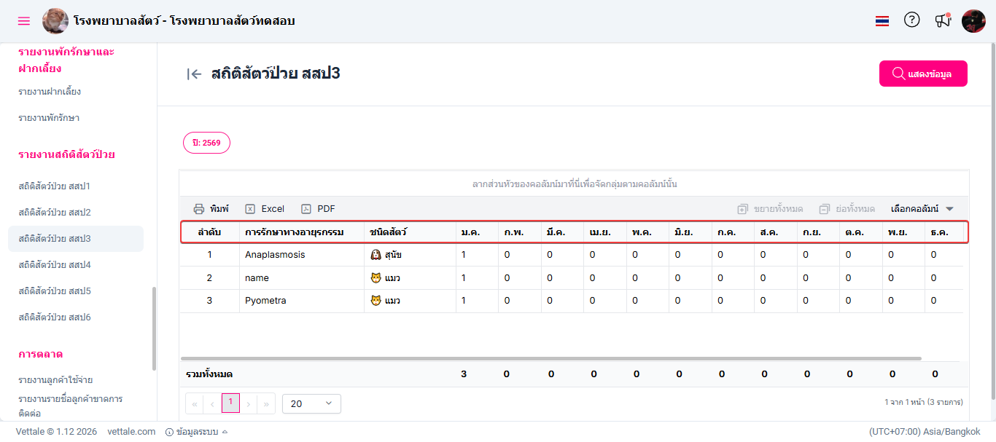This screenshot has width=996, height=442.
Task: Expand ข้อมูลระบบ in the footer
Action: click(x=197, y=432)
